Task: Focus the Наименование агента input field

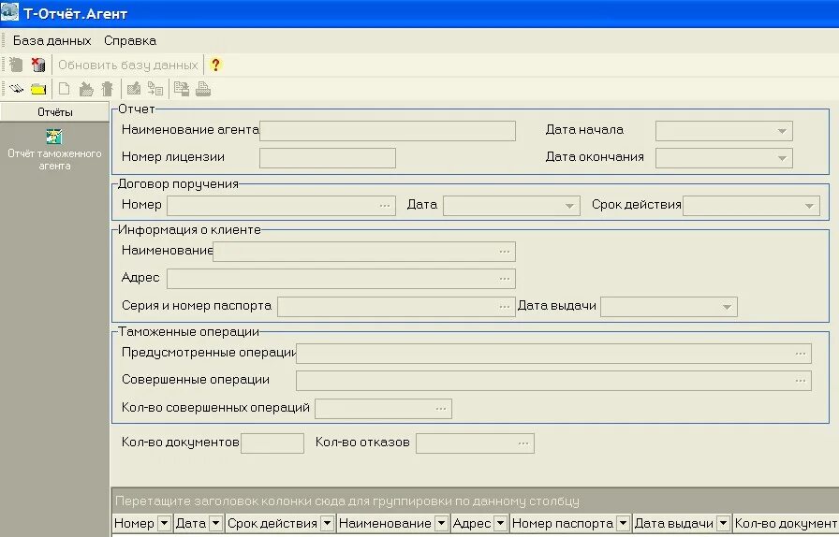Action: tap(388, 130)
